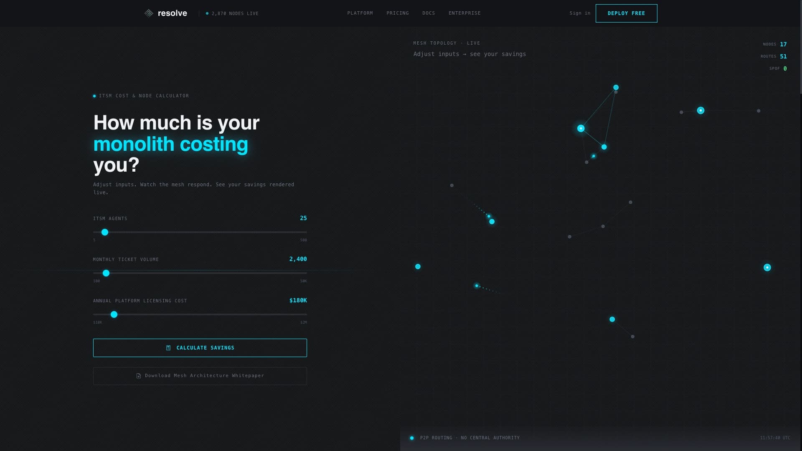
Task: Click the NODES count 17
Action: point(783,44)
